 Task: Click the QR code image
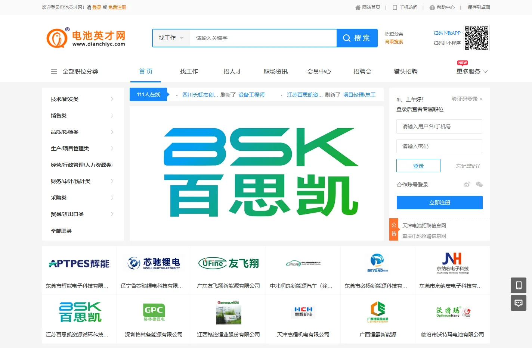[477, 38]
